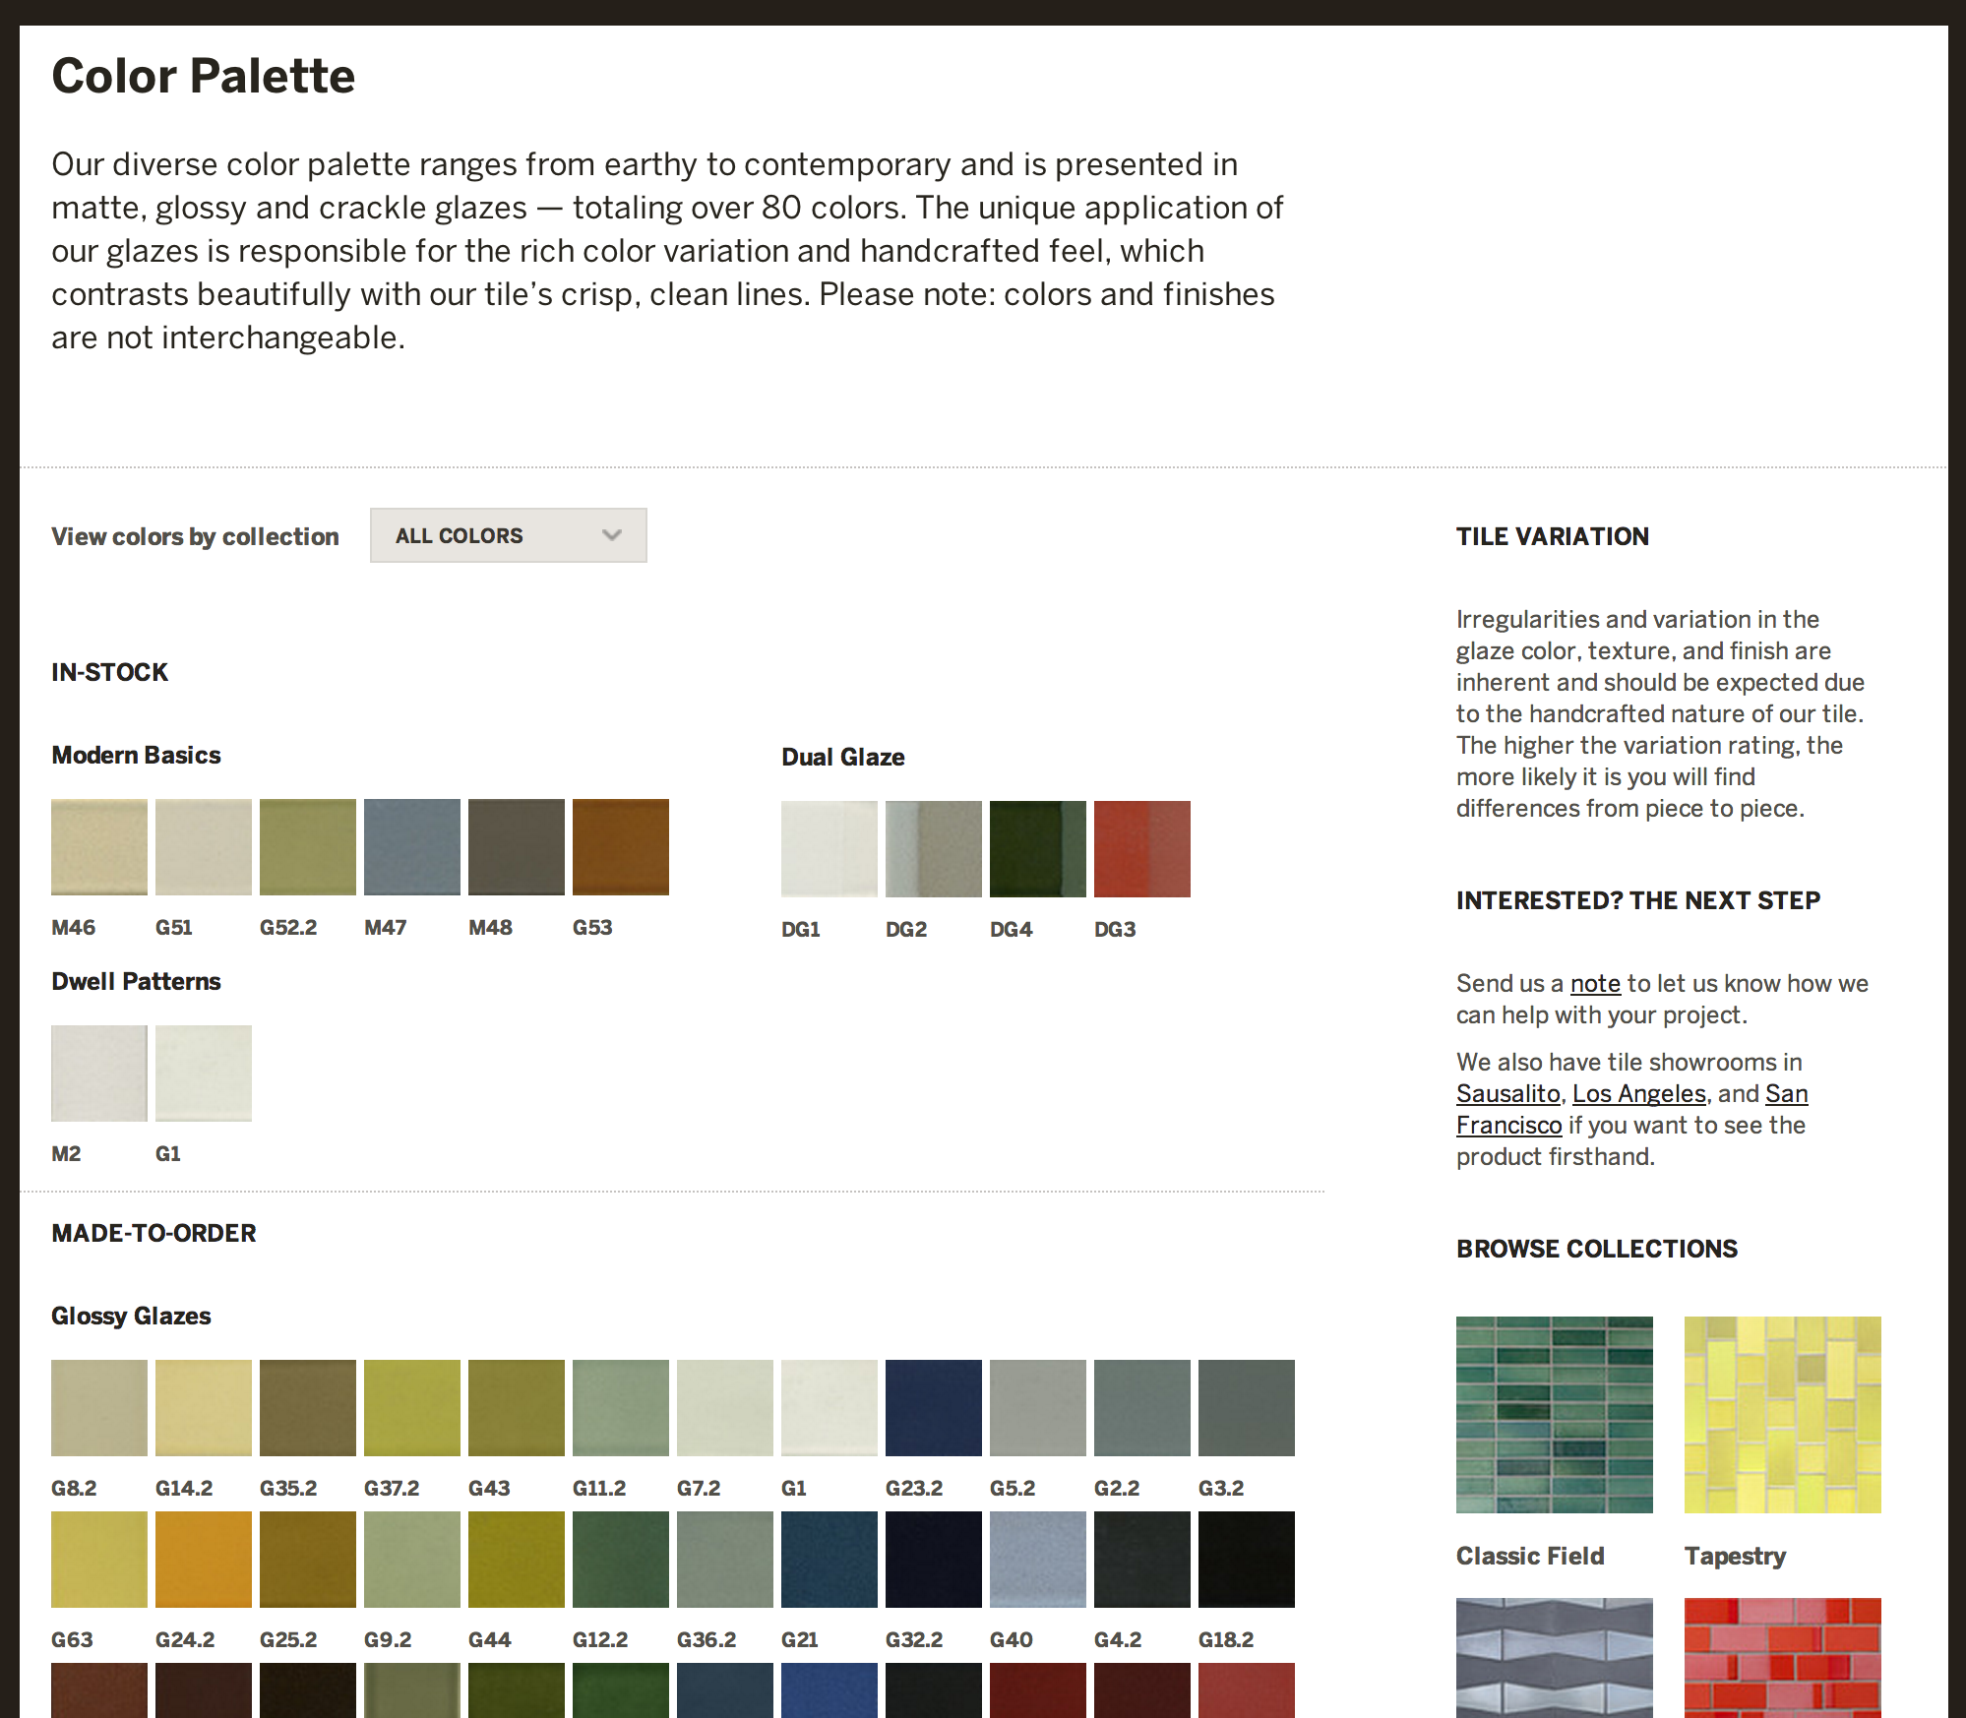Open the Sausalito showroom link
This screenshot has width=1966, height=1718.
pyautogui.click(x=1507, y=1094)
